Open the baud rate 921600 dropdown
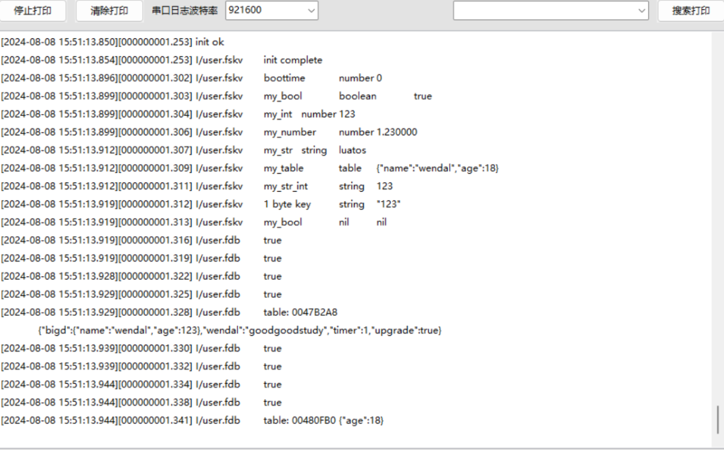This screenshot has width=724, height=450. [271, 10]
